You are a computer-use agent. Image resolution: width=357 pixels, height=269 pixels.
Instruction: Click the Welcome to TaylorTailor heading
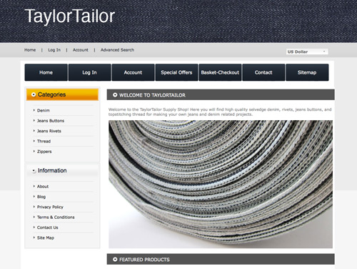coord(152,95)
